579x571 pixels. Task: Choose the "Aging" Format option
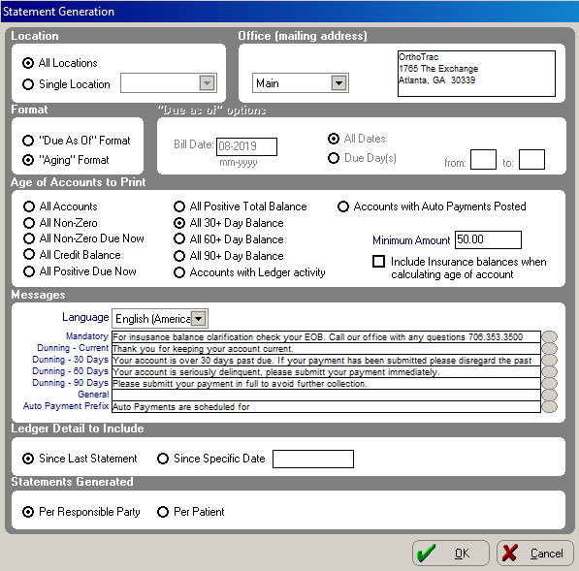pos(28,160)
